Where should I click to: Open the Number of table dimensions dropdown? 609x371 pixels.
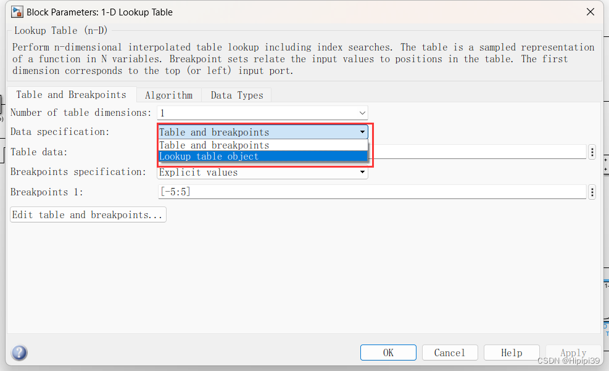click(362, 112)
